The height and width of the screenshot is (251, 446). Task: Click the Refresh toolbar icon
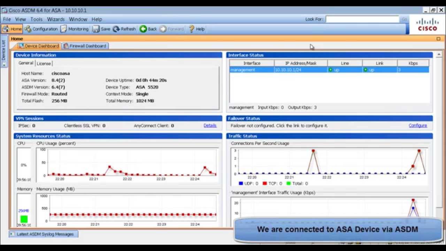tap(116, 29)
